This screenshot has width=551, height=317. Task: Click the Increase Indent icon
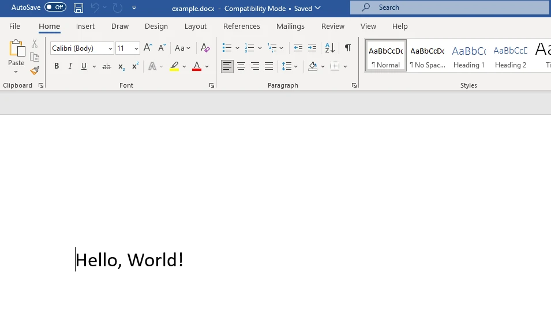coord(312,48)
